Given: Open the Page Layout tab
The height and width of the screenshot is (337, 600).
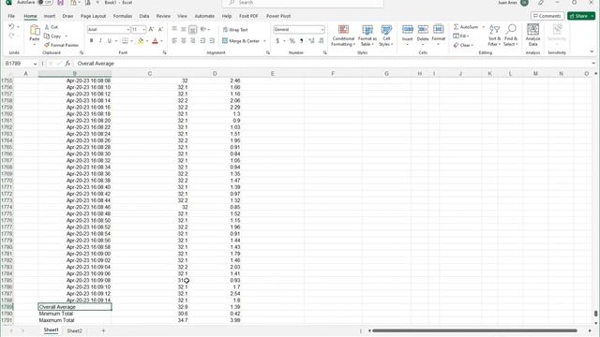Looking at the screenshot, I should (93, 16).
